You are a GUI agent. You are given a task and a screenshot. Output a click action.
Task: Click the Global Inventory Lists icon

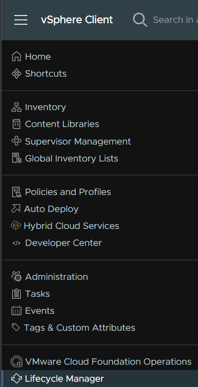point(16,158)
